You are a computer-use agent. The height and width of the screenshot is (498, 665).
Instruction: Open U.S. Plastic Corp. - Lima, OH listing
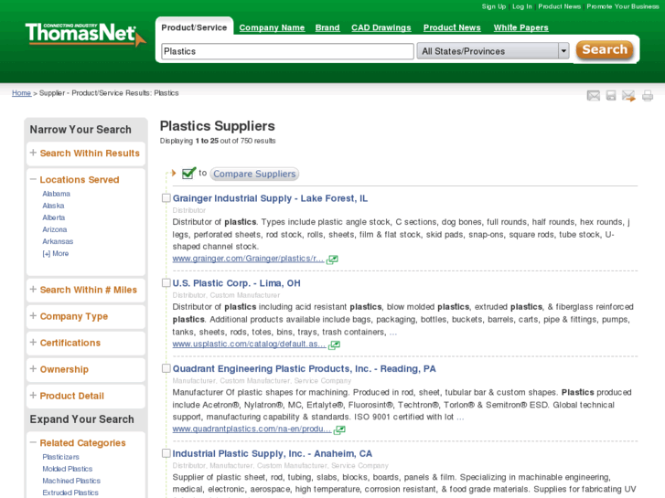[237, 283]
